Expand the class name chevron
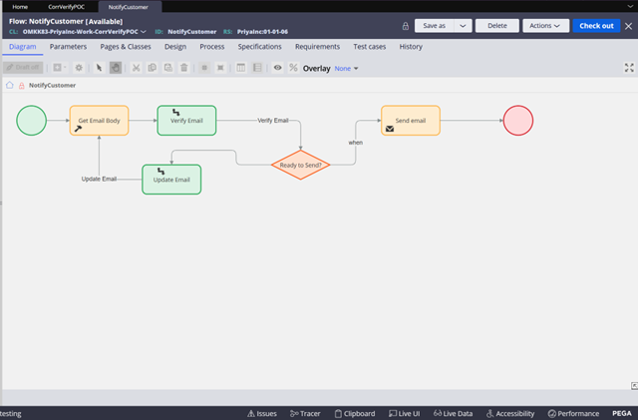The height and width of the screenshot is (420, 638). [x=144, y=31]
